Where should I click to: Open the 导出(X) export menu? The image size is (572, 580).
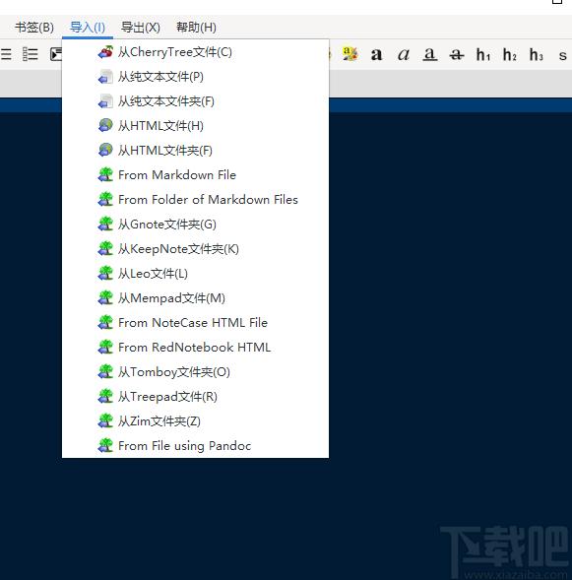click(141, 28)
